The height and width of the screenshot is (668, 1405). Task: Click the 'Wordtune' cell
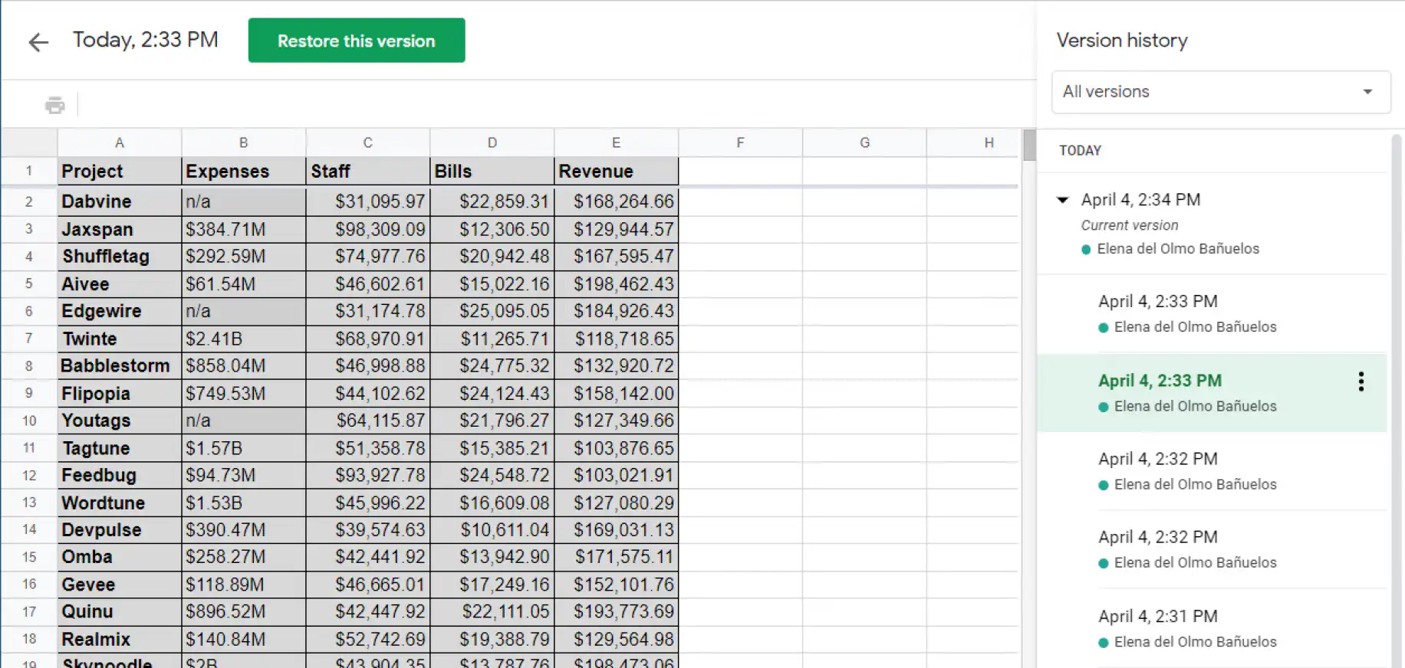(120, 503)
